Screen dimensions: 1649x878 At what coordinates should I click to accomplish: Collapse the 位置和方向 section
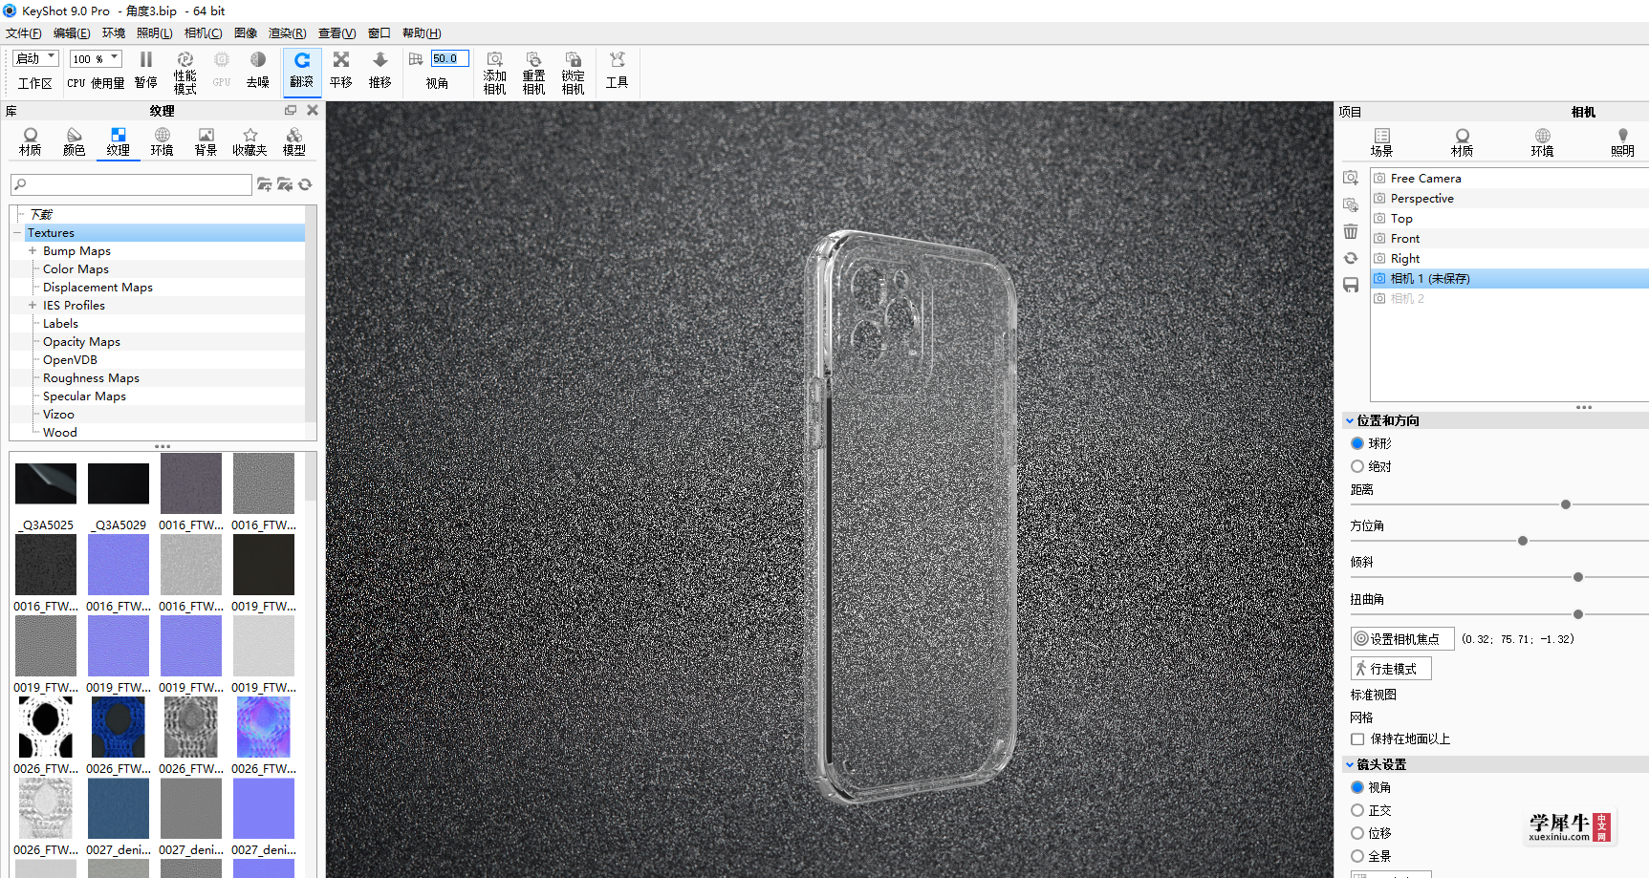[x=1350, y=420]
